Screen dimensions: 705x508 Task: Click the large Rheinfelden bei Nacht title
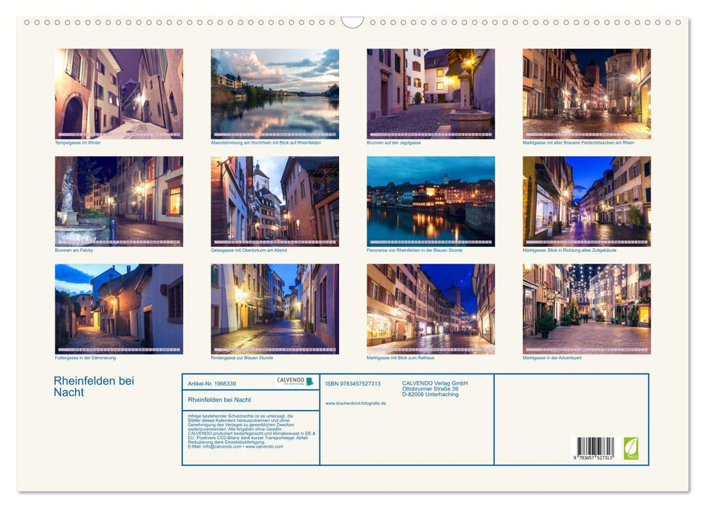click(94, 386)
